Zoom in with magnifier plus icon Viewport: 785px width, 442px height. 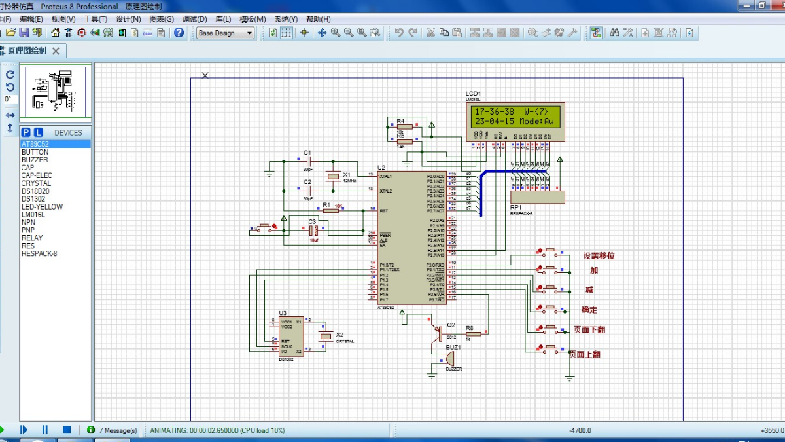click(x=335, y=33)
